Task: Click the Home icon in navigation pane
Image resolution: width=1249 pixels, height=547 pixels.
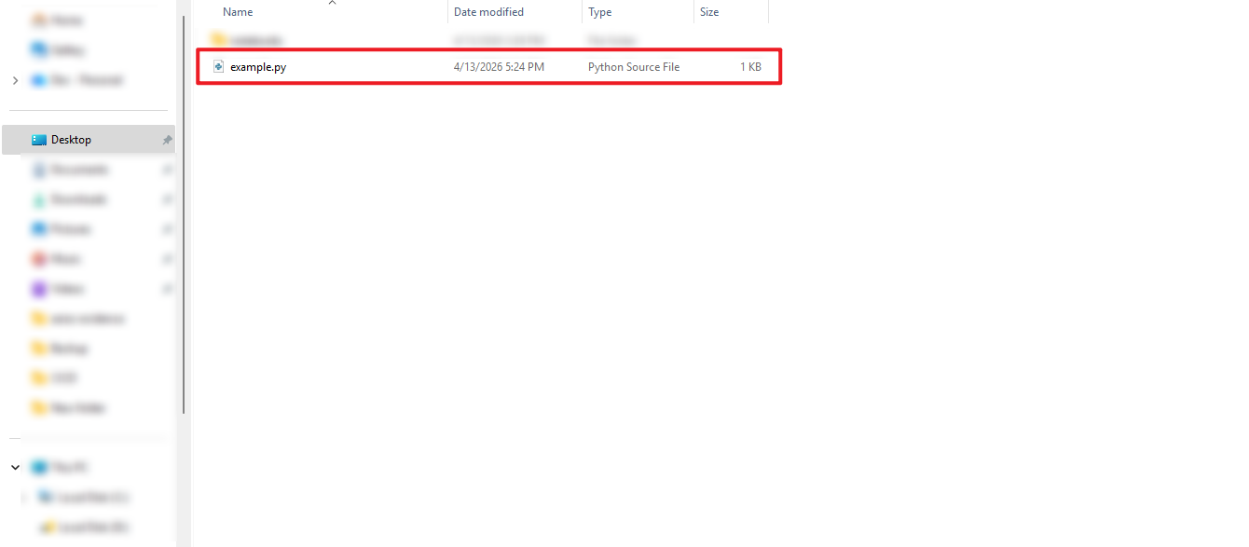Action: 39,20
